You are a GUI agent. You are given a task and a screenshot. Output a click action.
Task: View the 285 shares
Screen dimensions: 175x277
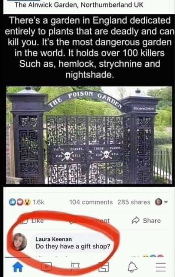pos(134,202)
